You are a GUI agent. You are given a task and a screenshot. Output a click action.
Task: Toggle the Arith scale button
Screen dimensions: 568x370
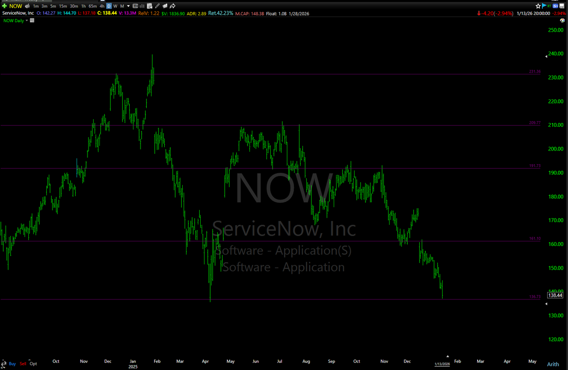552,363
